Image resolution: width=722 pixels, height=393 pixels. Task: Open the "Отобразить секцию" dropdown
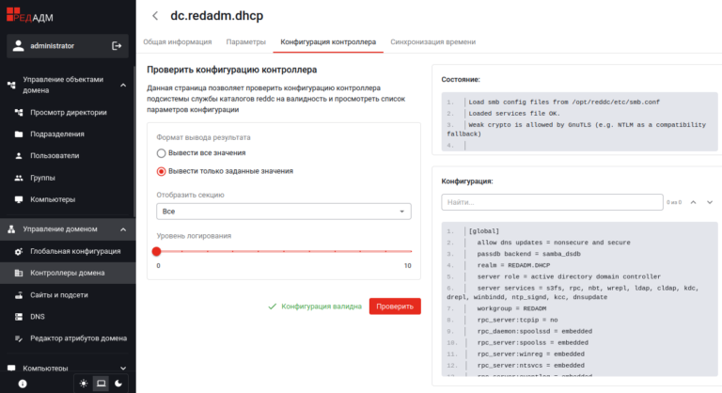[284, 212]
